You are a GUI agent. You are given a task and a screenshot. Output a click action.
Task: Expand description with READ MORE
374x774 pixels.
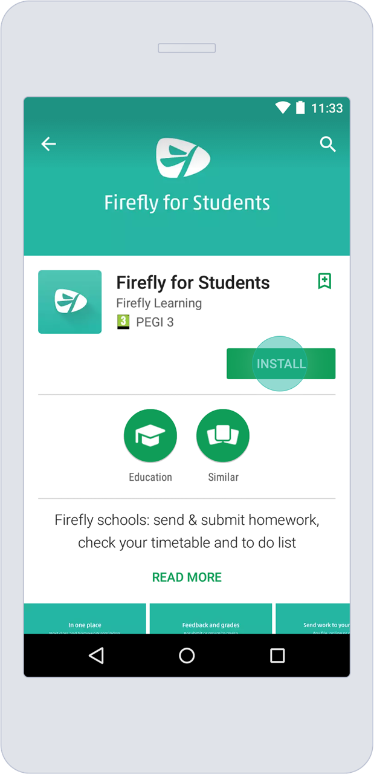(x=187, y=577)
